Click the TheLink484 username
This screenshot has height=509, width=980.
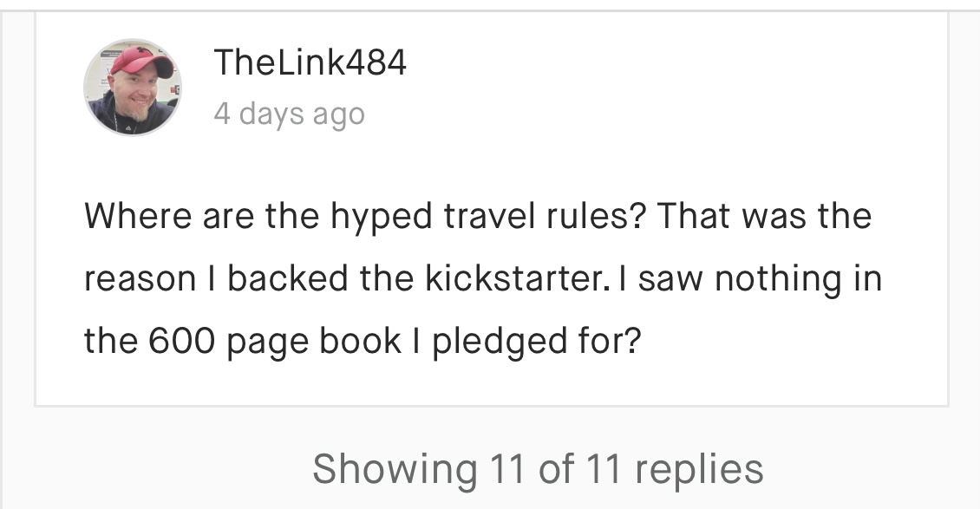click(310, 62)
